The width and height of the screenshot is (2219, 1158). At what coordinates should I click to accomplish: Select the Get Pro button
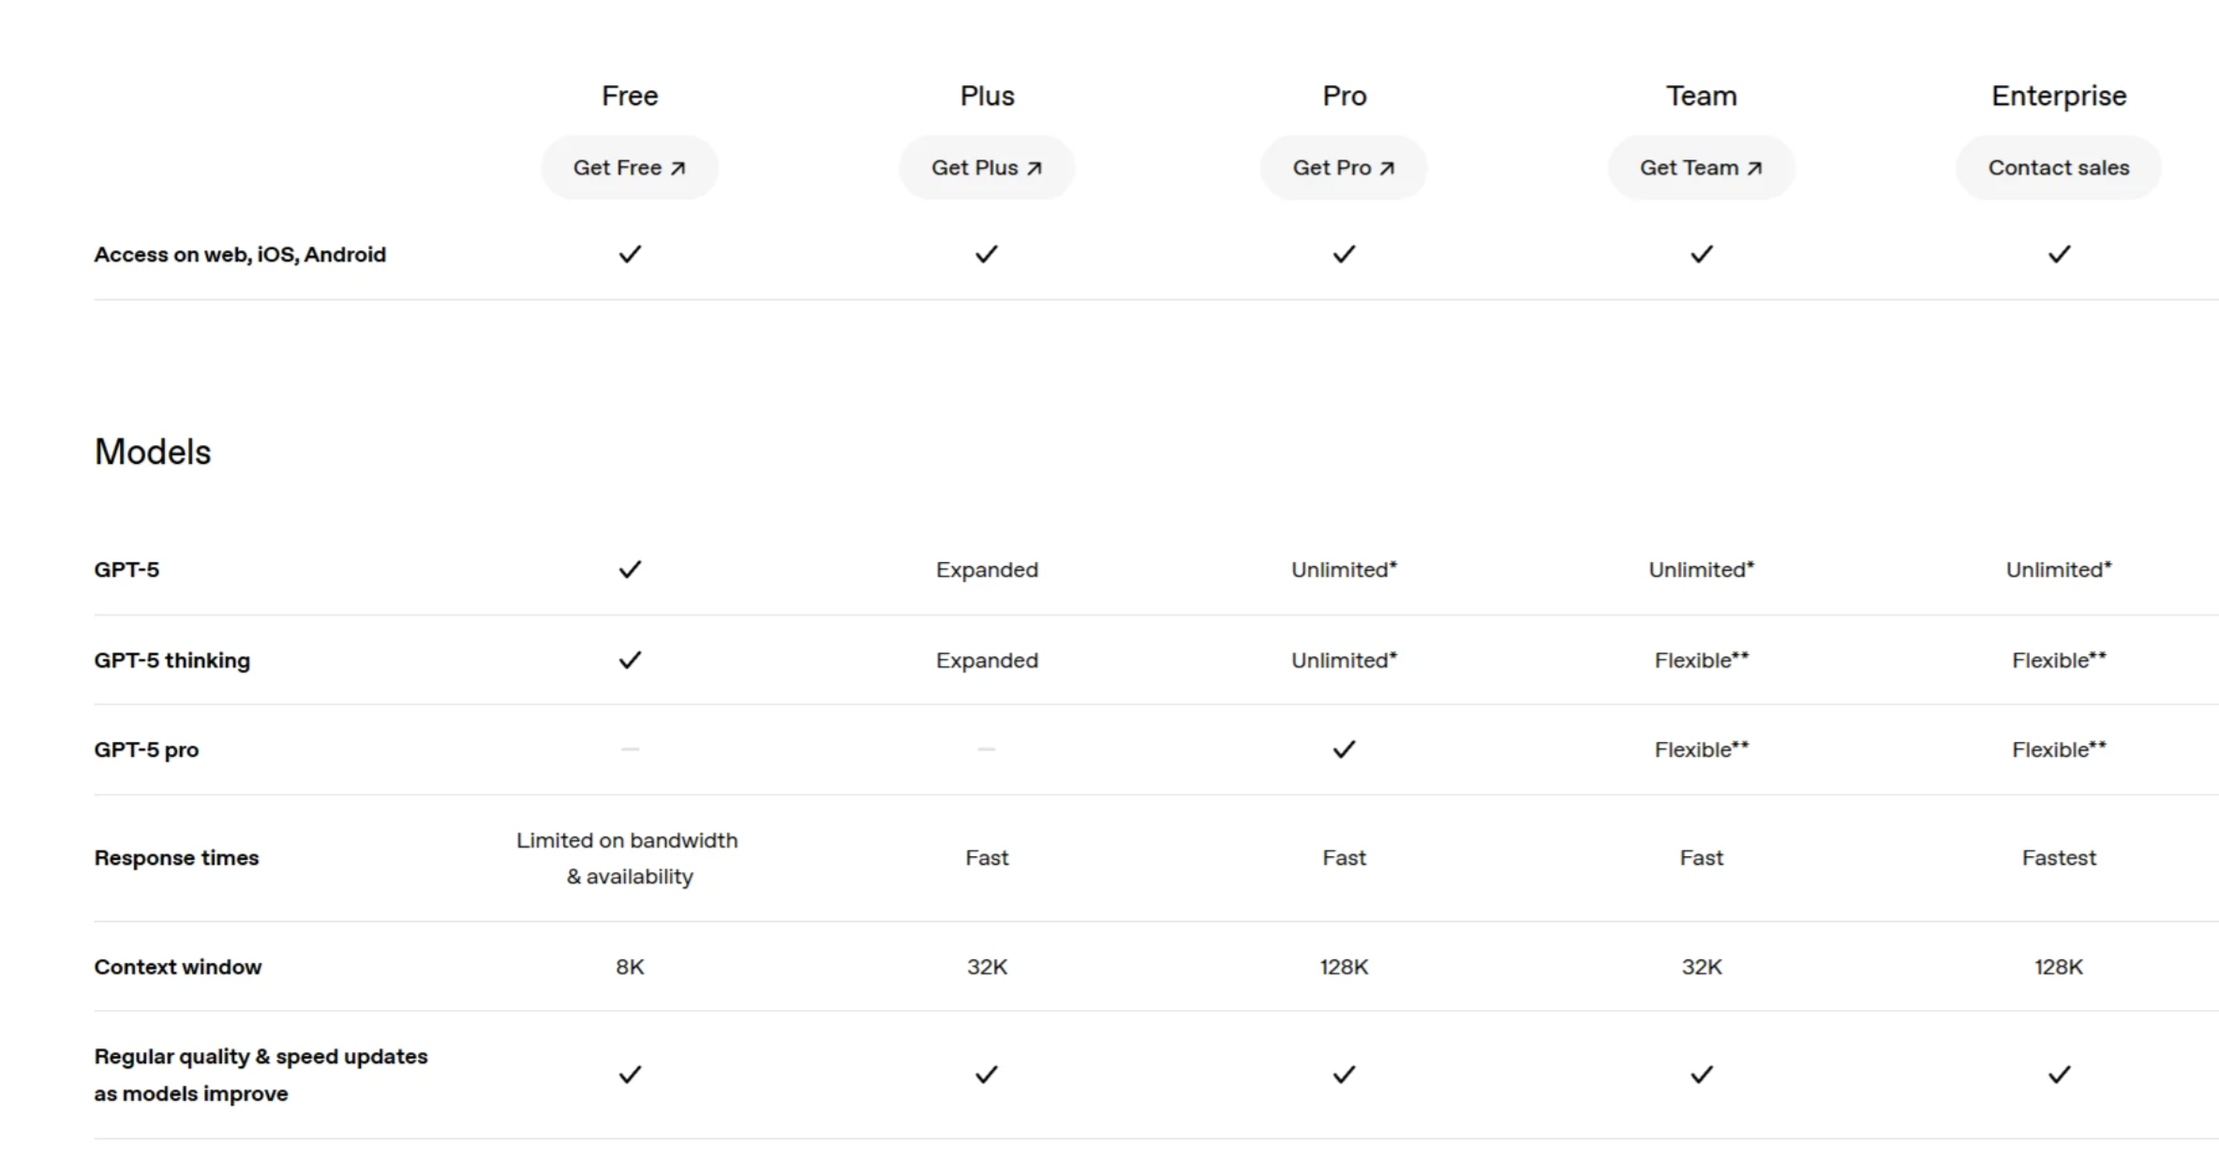tap(1344, 168)
